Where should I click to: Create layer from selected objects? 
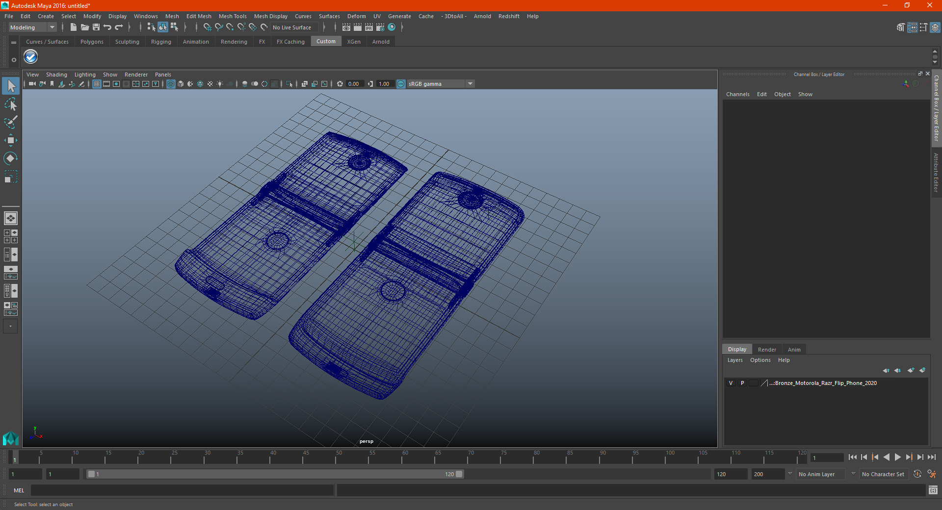coord(922,370)
